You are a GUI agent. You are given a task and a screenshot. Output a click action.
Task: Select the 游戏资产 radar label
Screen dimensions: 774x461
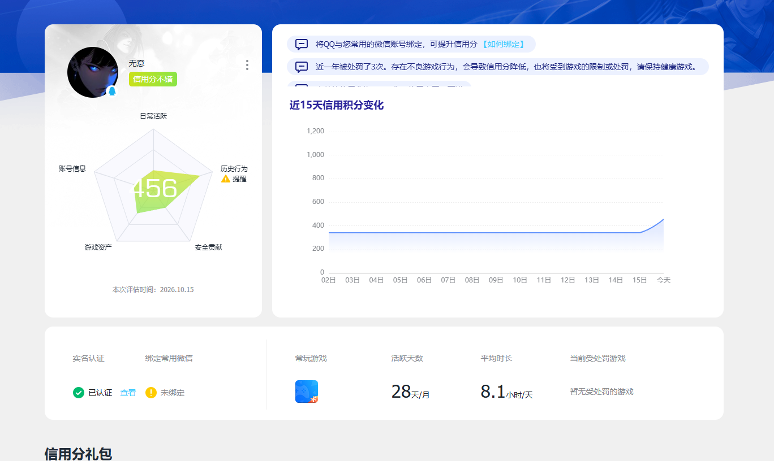98,247
